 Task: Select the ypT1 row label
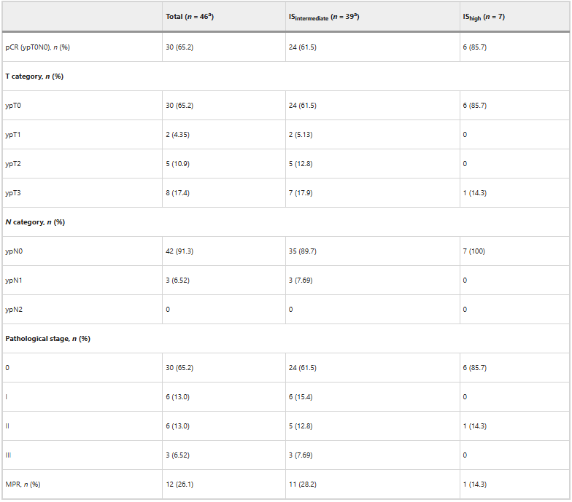(x=14, y=135)
